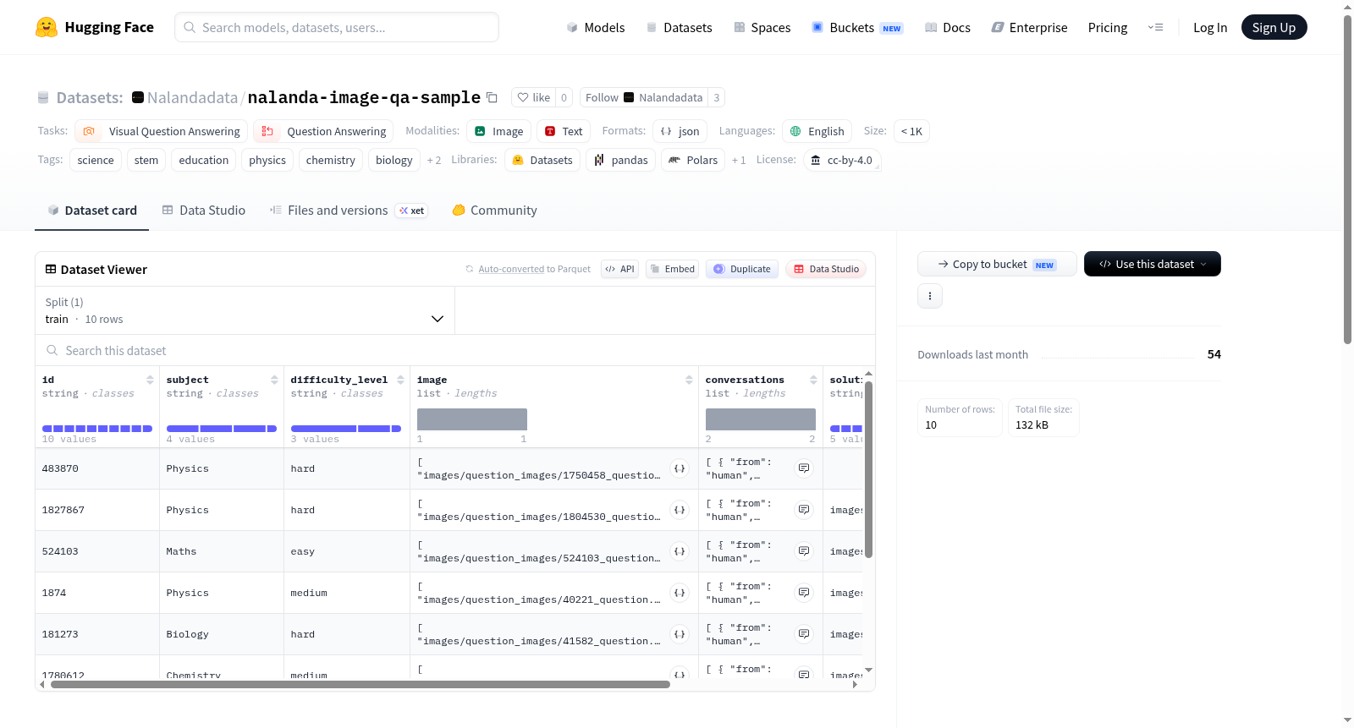Viewport: 1354px width, 728px height.
Task: Focus the Search models, datasets, users field
Action: click(x=337, y=27)
